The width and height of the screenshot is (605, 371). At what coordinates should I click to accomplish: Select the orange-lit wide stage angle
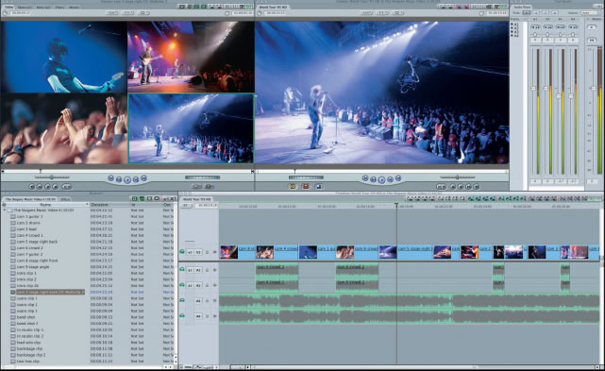191,58
